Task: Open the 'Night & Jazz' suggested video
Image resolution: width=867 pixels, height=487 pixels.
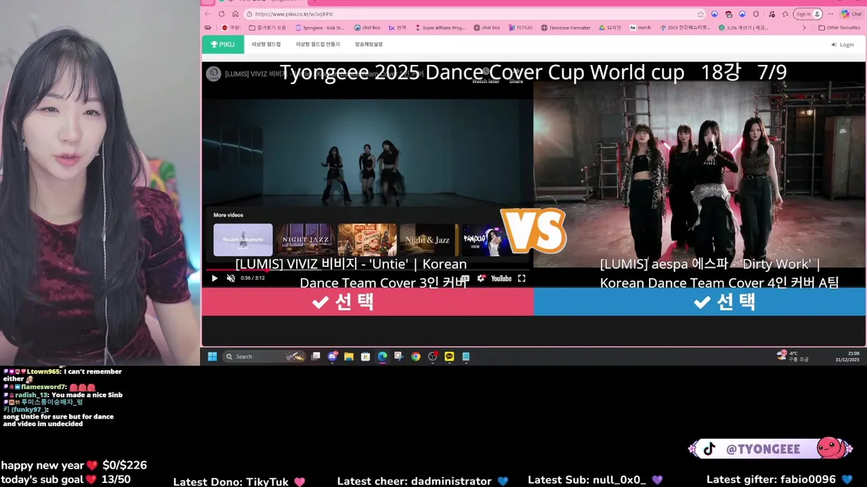Action: point(429,239)
